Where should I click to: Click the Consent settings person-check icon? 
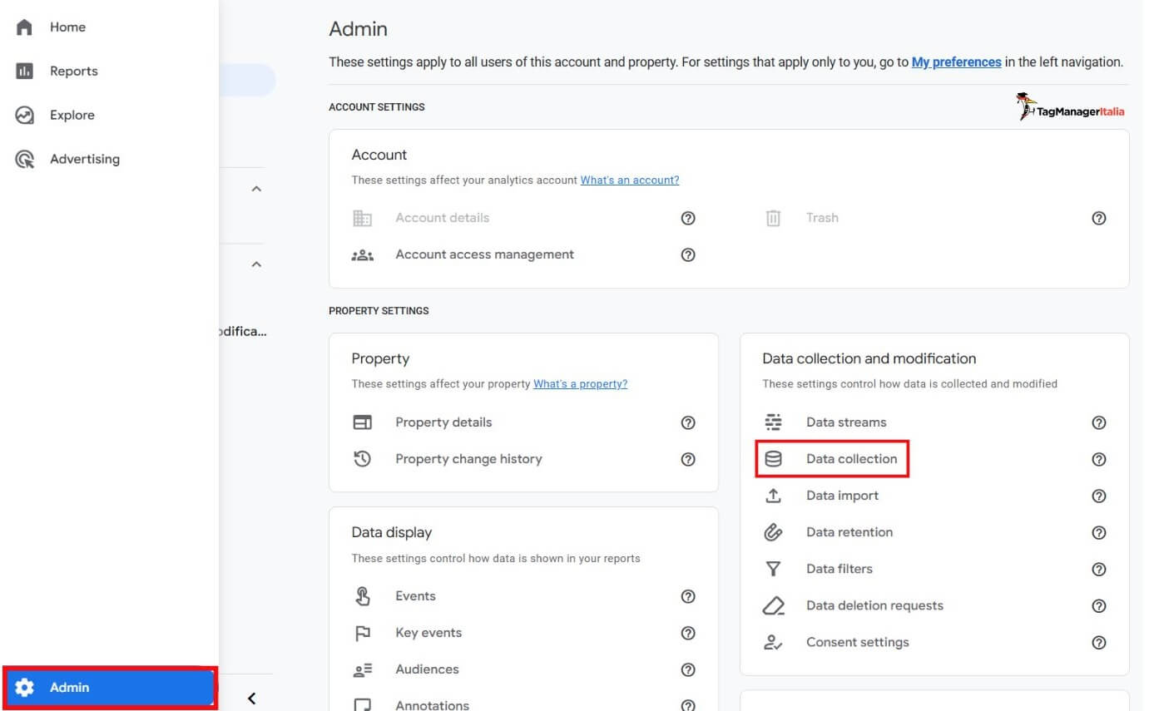point(773,642)
